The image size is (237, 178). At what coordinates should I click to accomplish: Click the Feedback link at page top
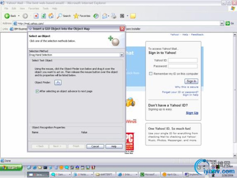197,35
